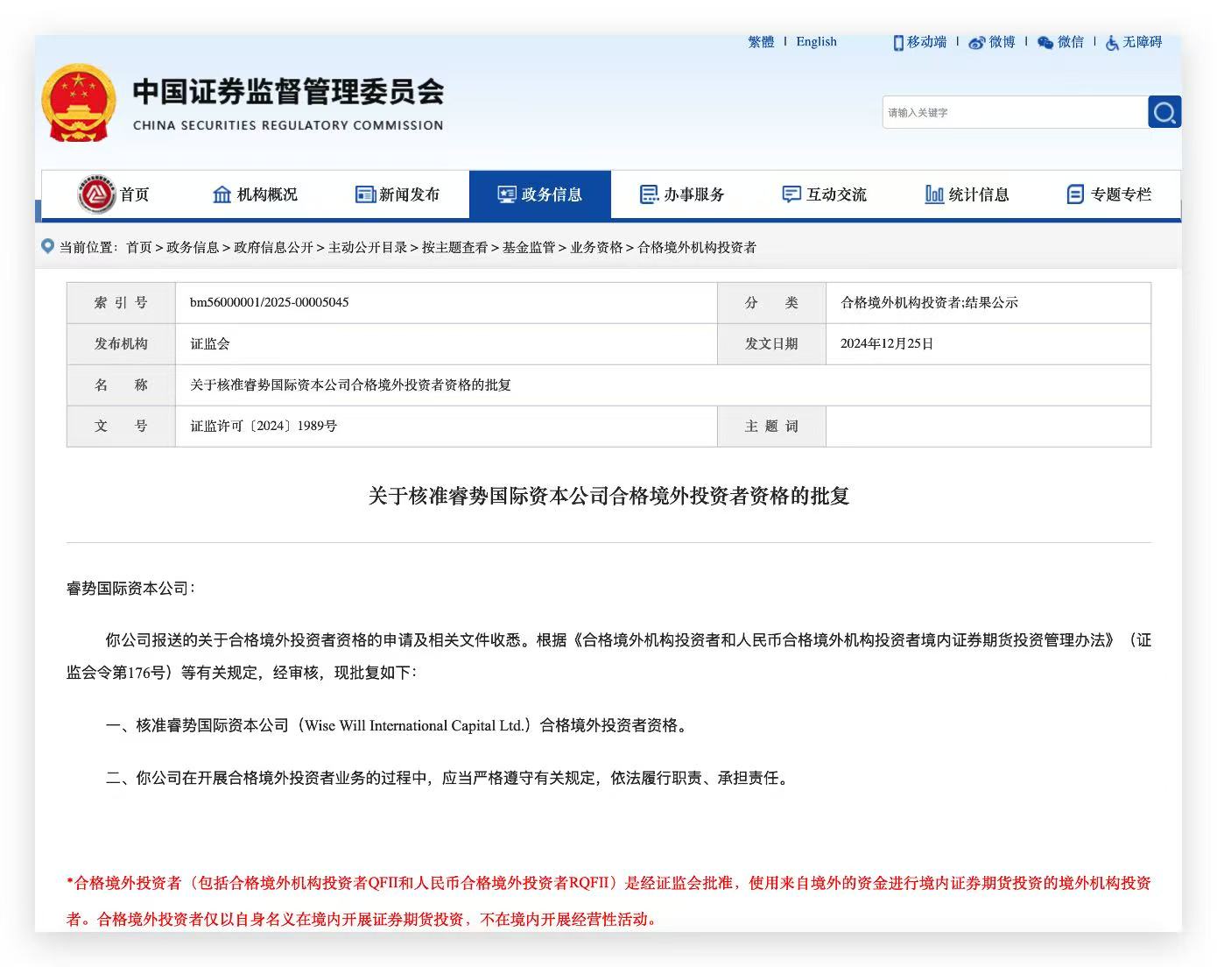Click the CSRC national emblem logo
This screenshot has height=967, width=1217.
pyautogui.click(x=78, y=103)
